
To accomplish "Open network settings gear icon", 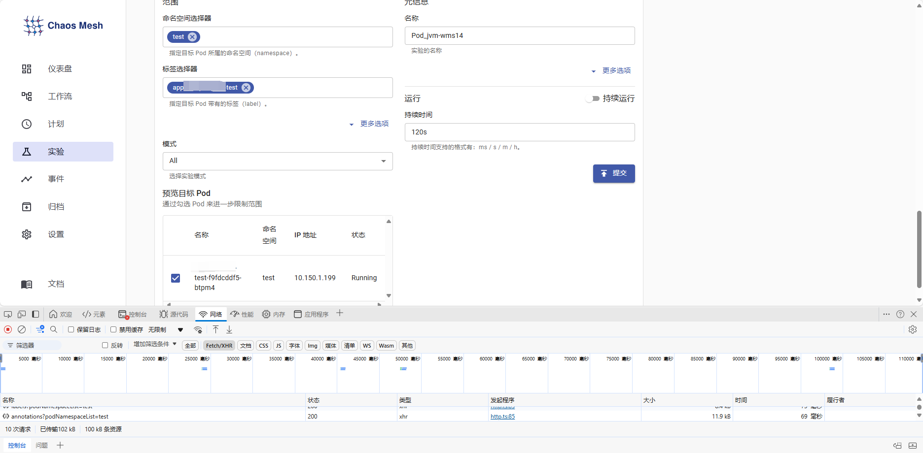I will (913, 329).
